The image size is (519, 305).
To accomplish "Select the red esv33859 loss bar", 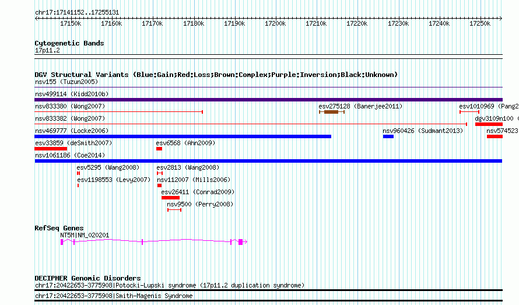I will pos(51,149).
